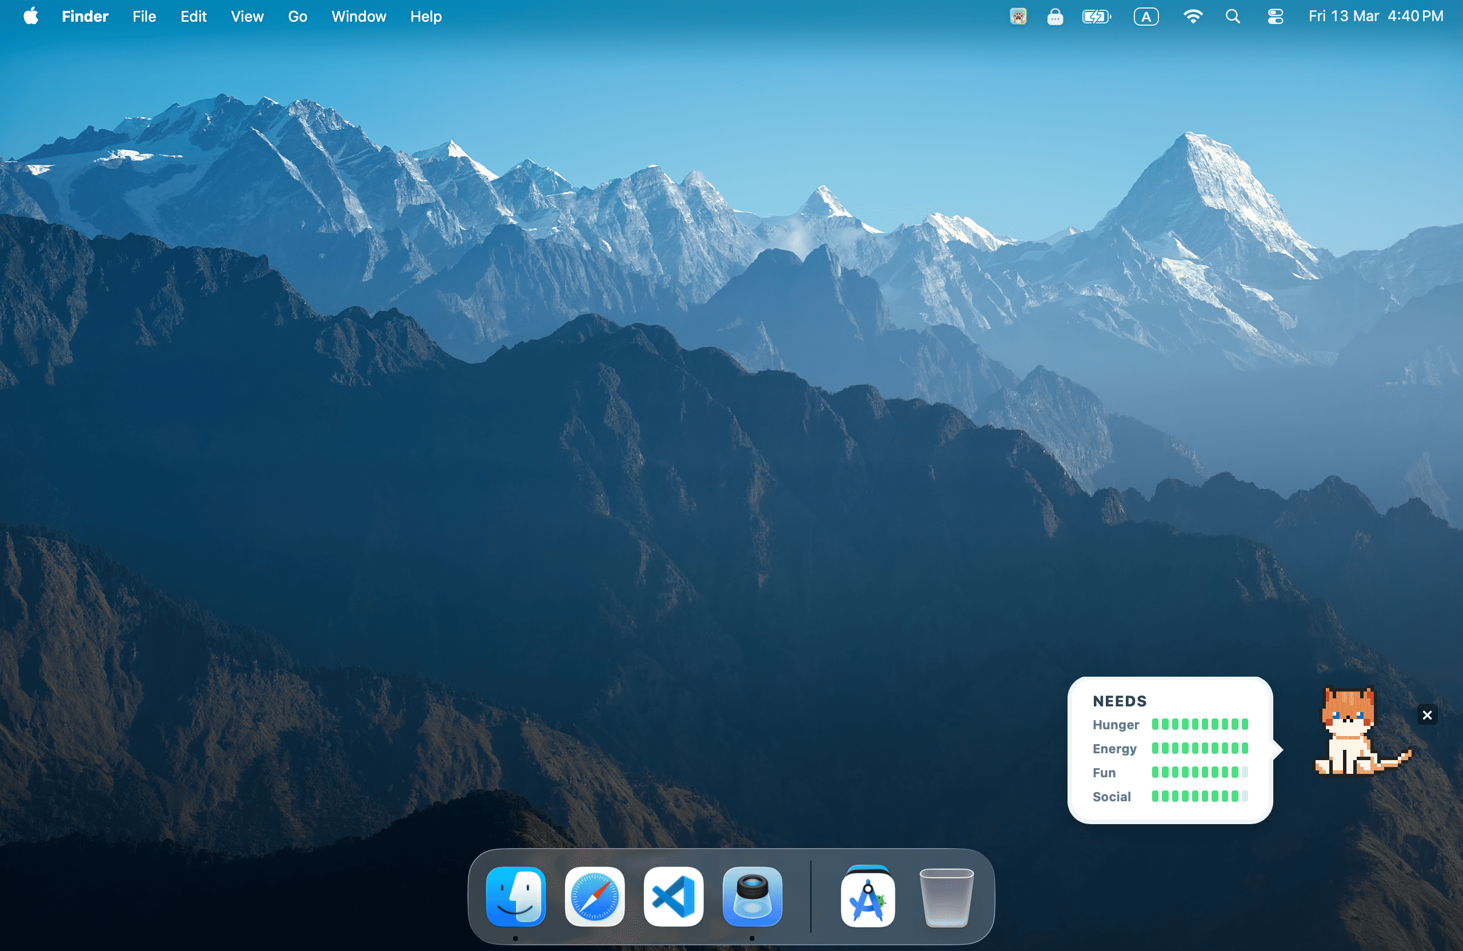Open the drafting-compass app icon in the Dock
This screenshot has height=951, width=1463.
tap(868, 896)
